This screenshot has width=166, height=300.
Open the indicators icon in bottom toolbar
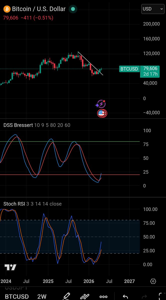click(x=85, y=296)
